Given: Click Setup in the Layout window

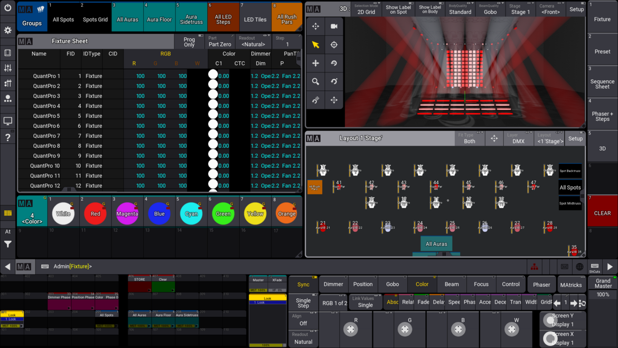Looking at the screenshot, I should pos(575,138).
